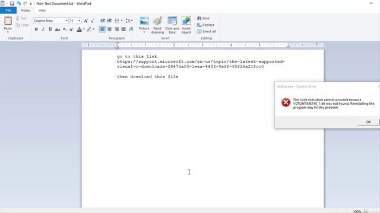Toggle Strikethrough formatting
The width and height of the screenshot is (380, 213).
click(58, 29)
